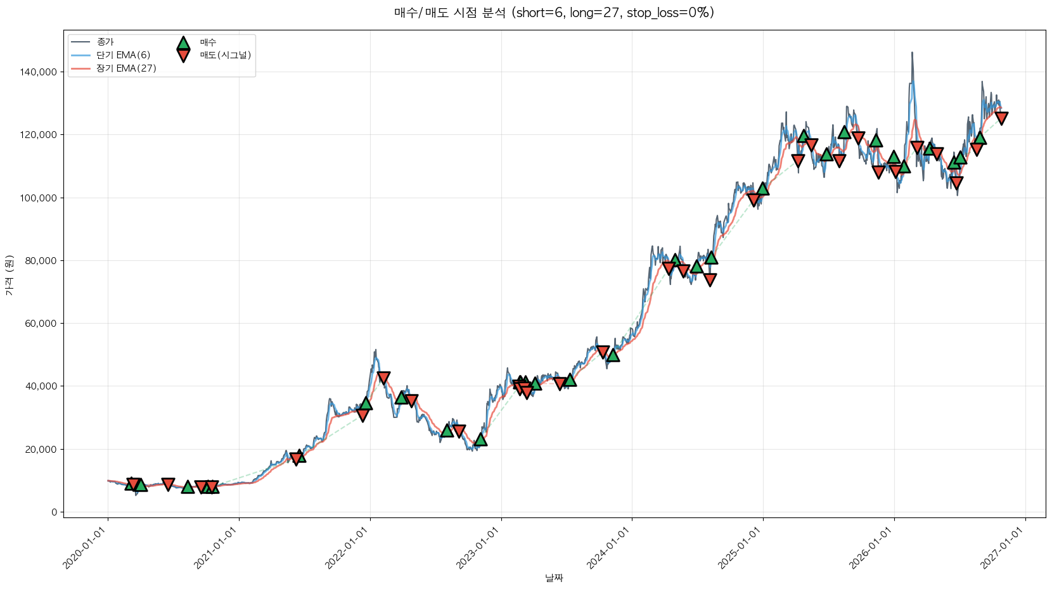
Task: Click the 40,000 y-axis tick label
Action: click(x=41, y=386)
